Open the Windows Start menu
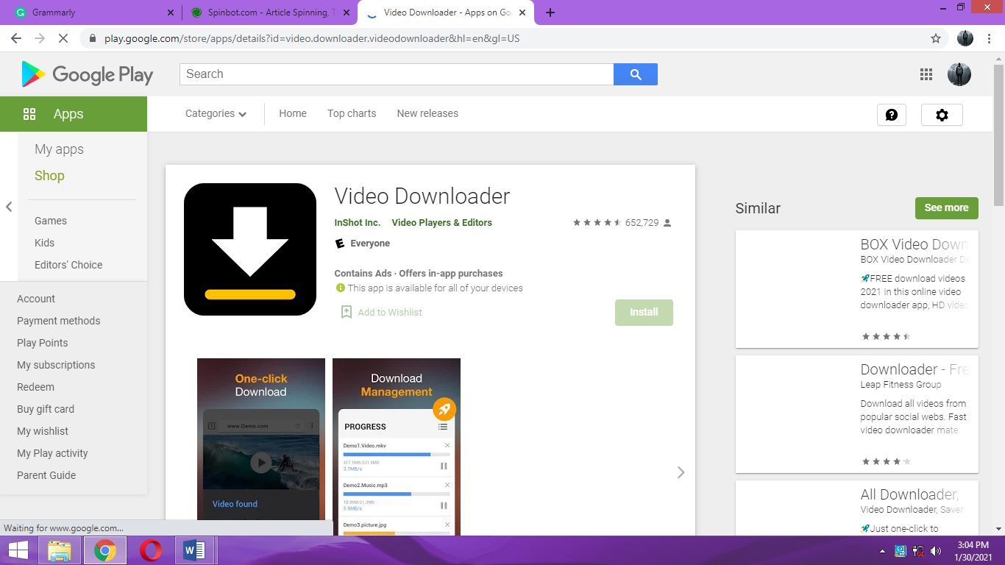Image resolution: width=1005 pixels, height=565 pixels. [18, 550]
